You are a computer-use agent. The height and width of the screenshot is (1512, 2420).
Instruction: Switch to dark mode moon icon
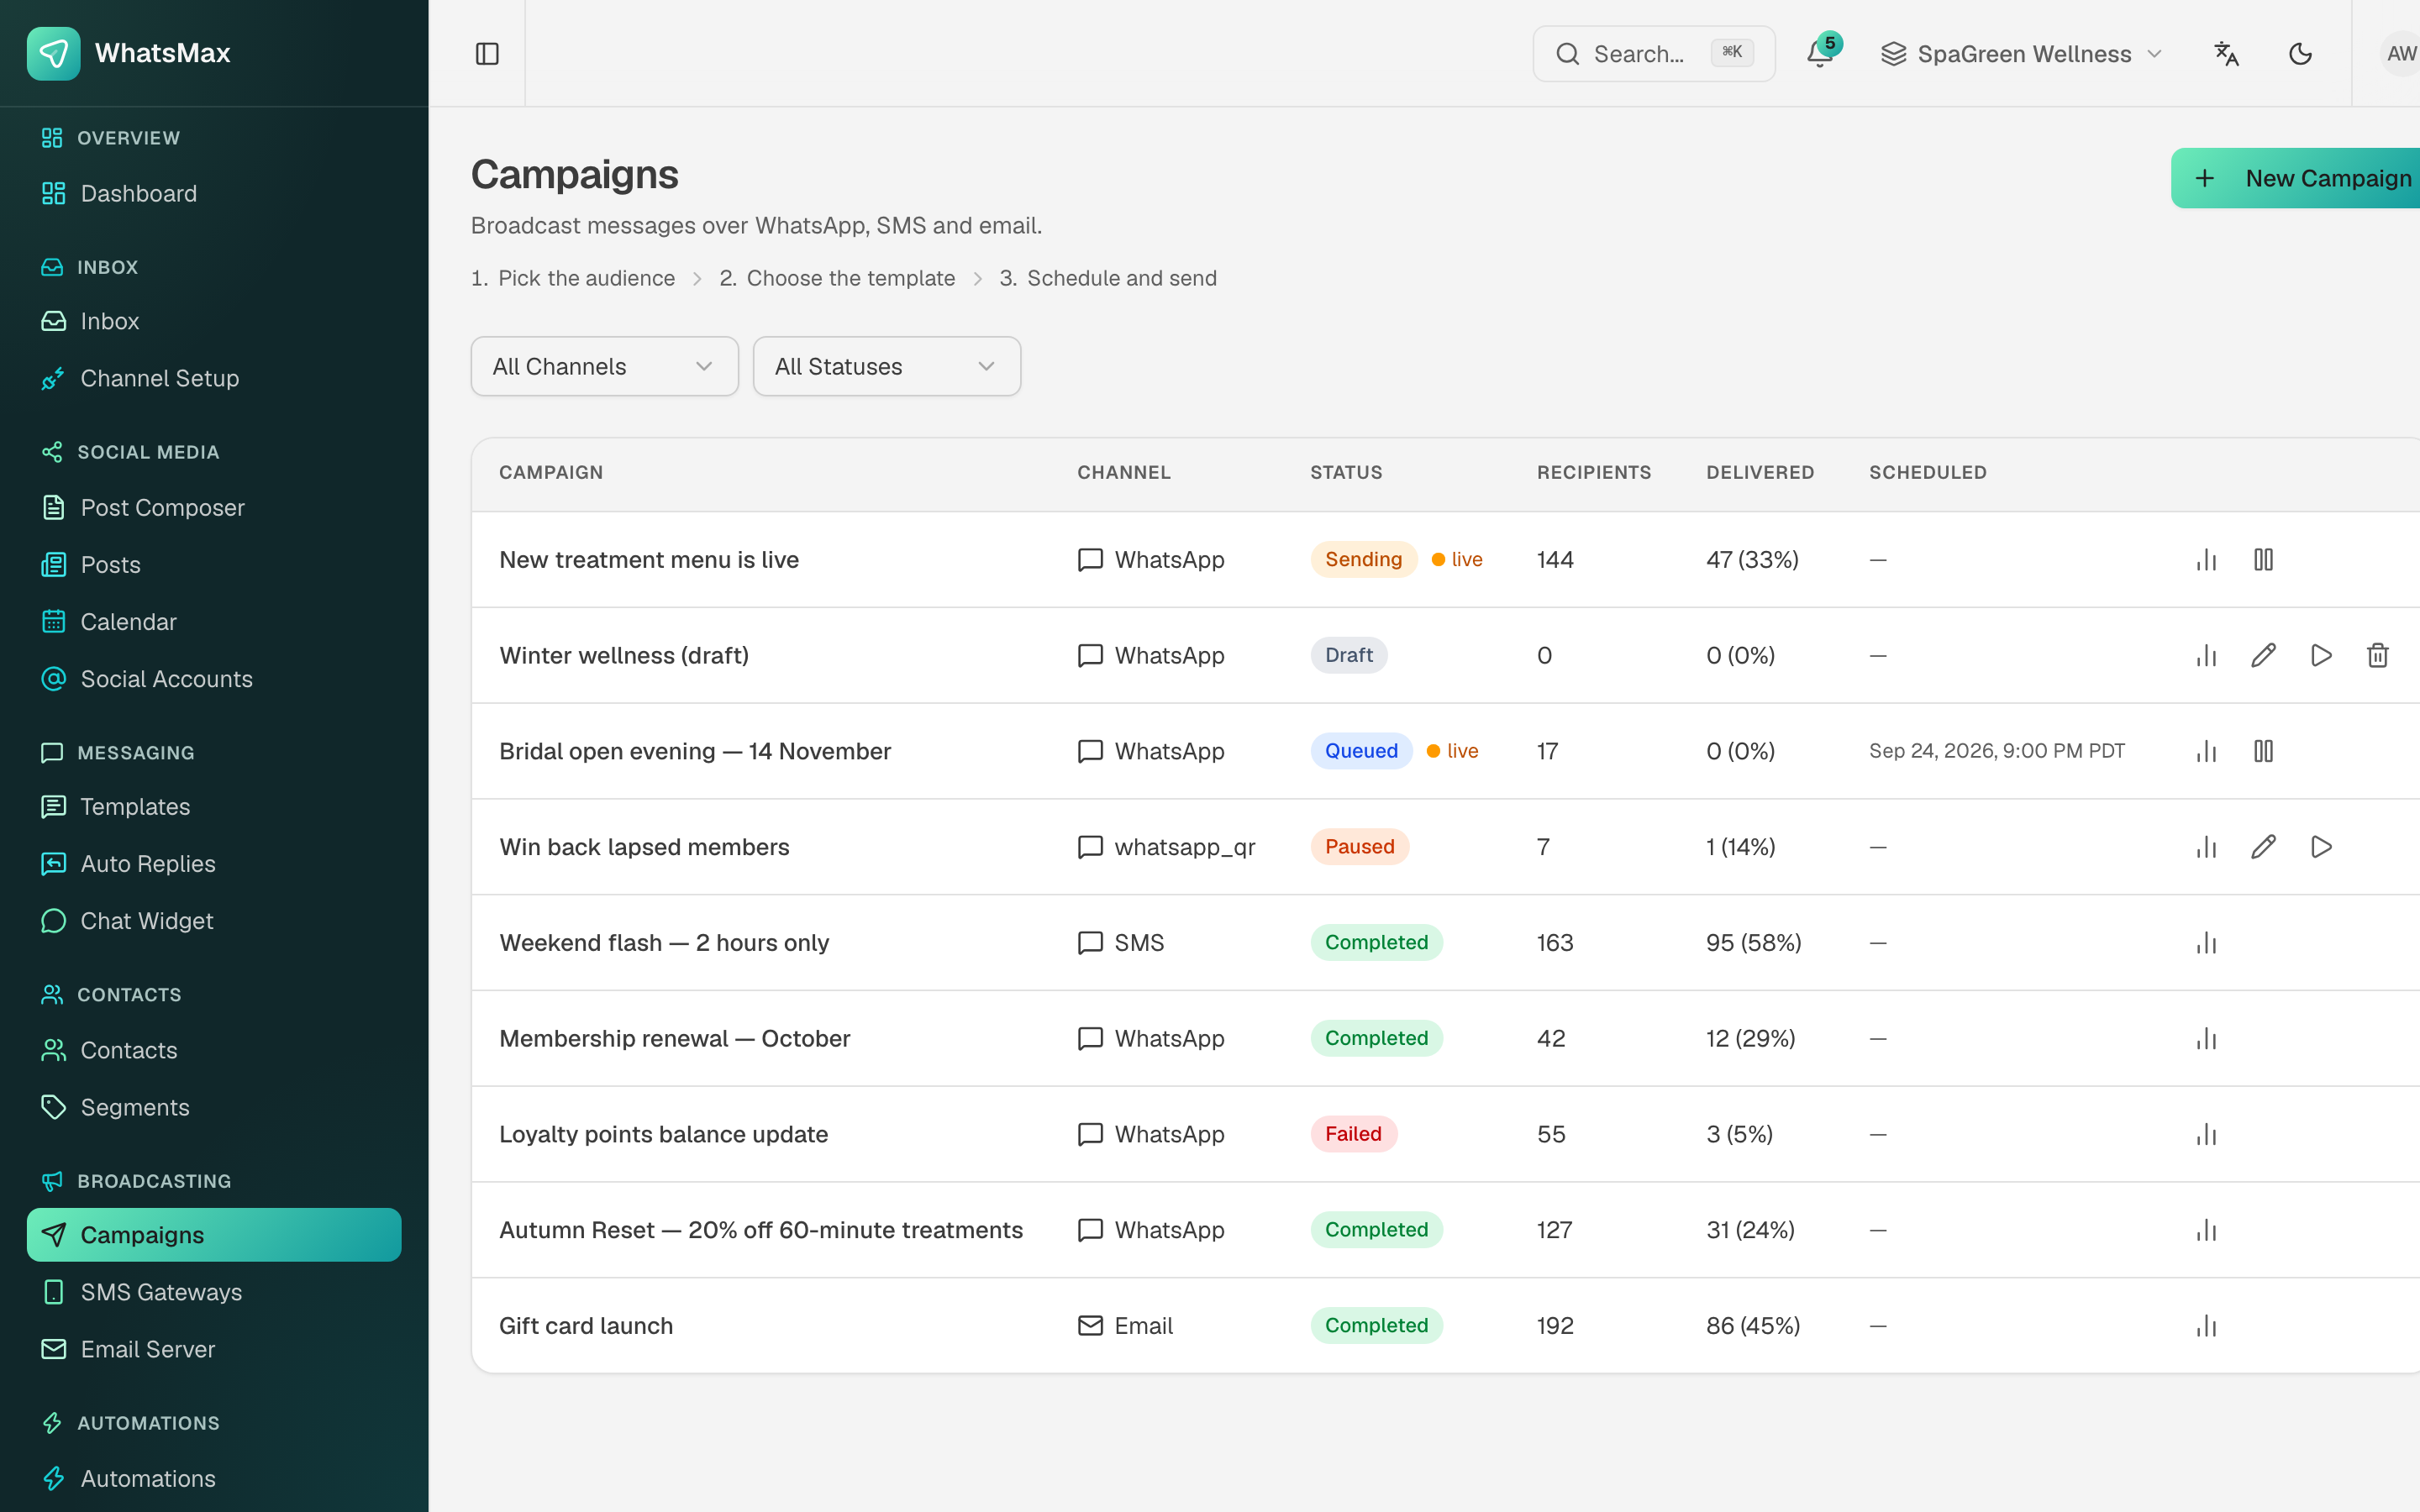pyautogui.click(x=2300, y=54)
